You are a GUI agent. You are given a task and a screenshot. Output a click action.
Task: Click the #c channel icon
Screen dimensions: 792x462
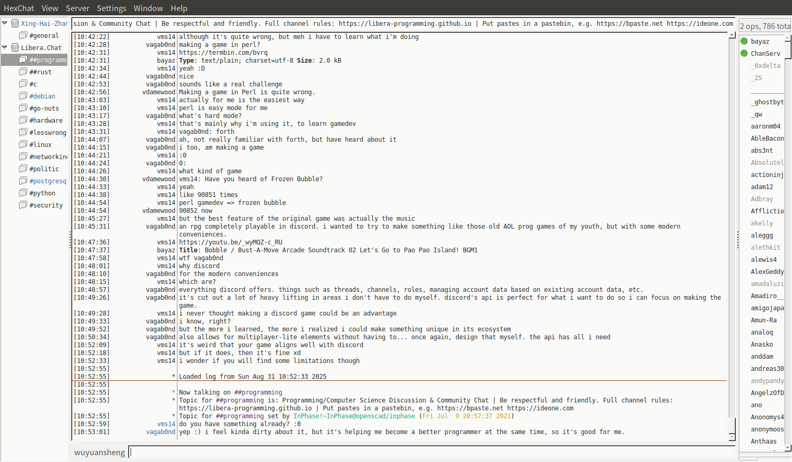coord(23,84)
